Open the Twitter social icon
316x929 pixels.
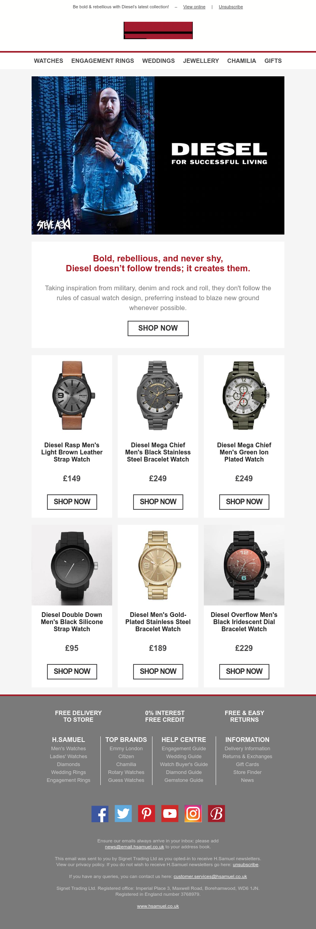click(x=123, y=814)
